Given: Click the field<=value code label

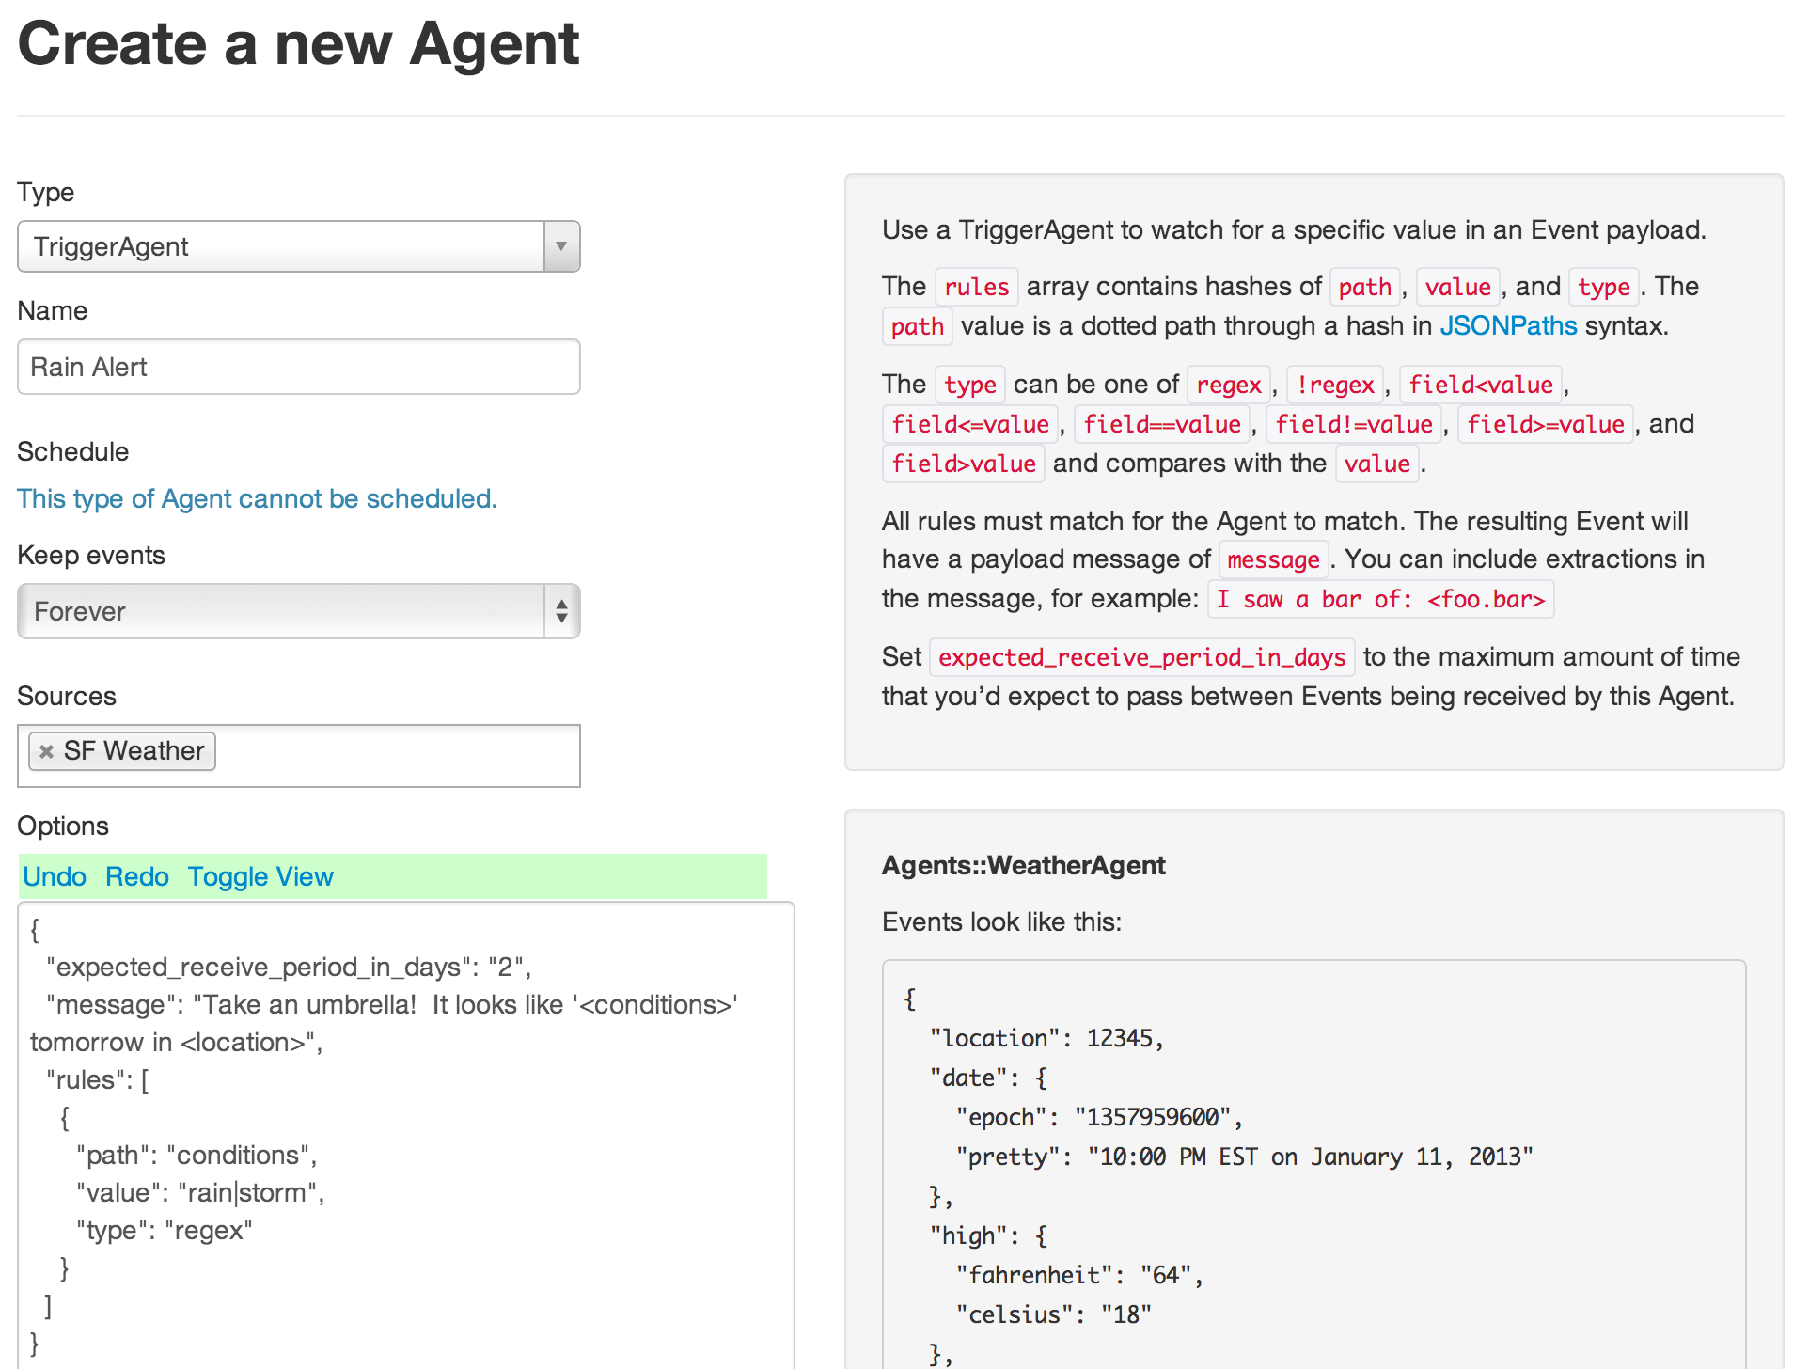Looking at the screenshot, I should (x=970, y=424).
